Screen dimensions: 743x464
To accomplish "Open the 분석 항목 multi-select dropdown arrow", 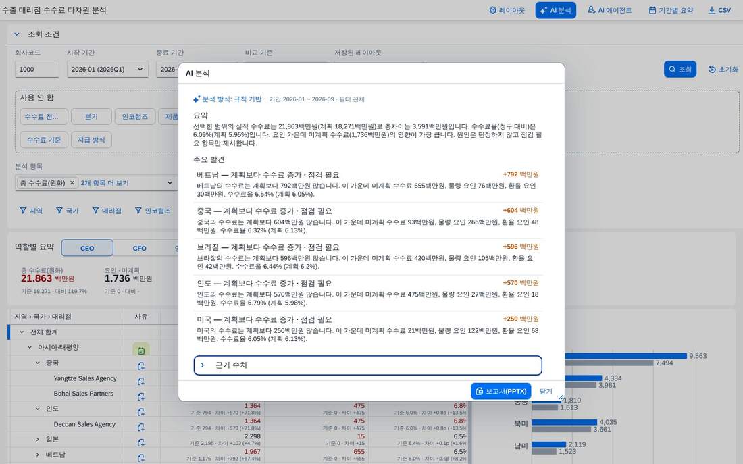I will click(x=170, y=183).
